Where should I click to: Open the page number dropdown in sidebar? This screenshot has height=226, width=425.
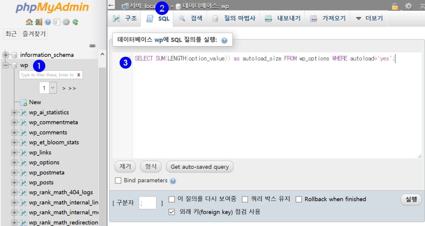(48, 88)
